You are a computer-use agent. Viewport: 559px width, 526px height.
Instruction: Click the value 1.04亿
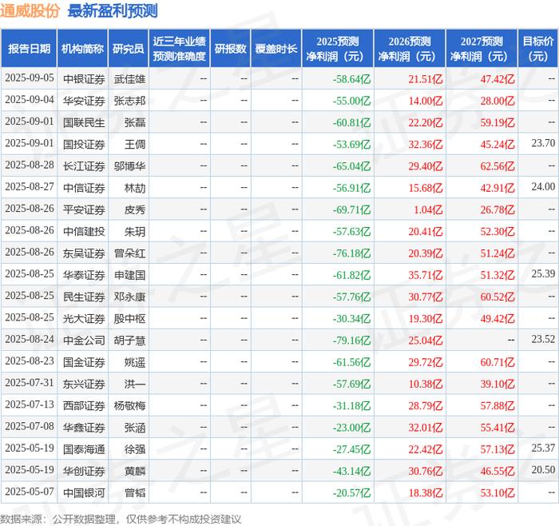coord(428,209)
